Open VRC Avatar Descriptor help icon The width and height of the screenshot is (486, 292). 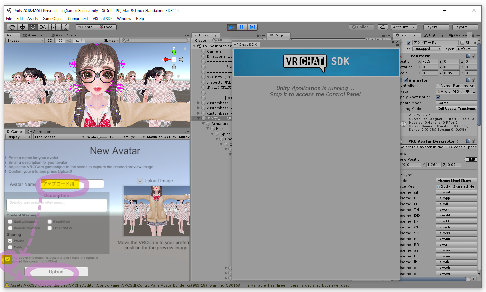tap(468, 141)
